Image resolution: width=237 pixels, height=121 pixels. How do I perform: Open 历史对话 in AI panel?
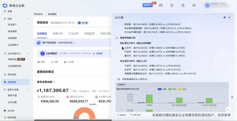[135, 115]
